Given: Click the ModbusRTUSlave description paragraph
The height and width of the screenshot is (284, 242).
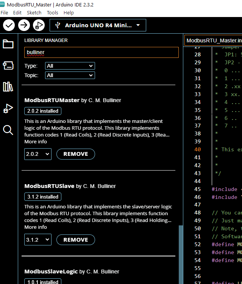Looking at the screenshot, I should coord(98,214).
